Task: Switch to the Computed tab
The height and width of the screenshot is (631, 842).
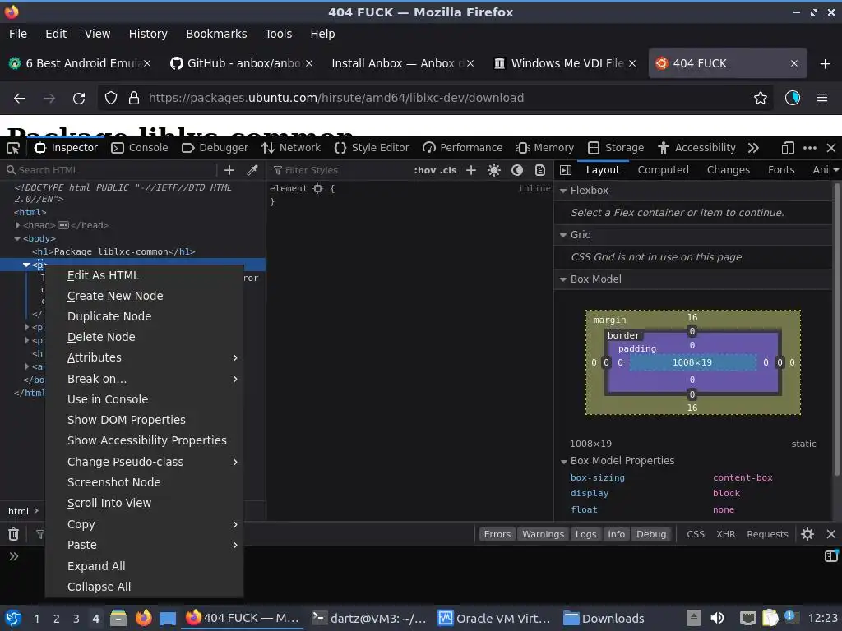Action: (664, 169)
